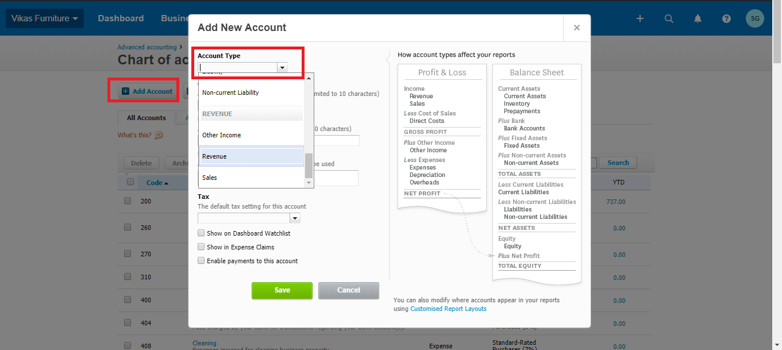
Task: Select Revenue from the account type list
Action: [x=251, y=156]
